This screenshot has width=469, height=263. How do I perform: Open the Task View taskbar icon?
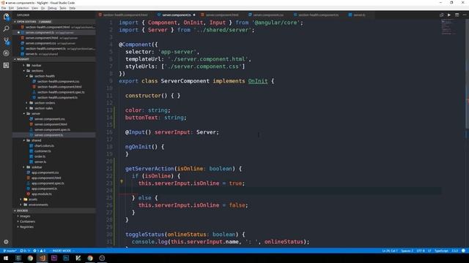[18, 258]
